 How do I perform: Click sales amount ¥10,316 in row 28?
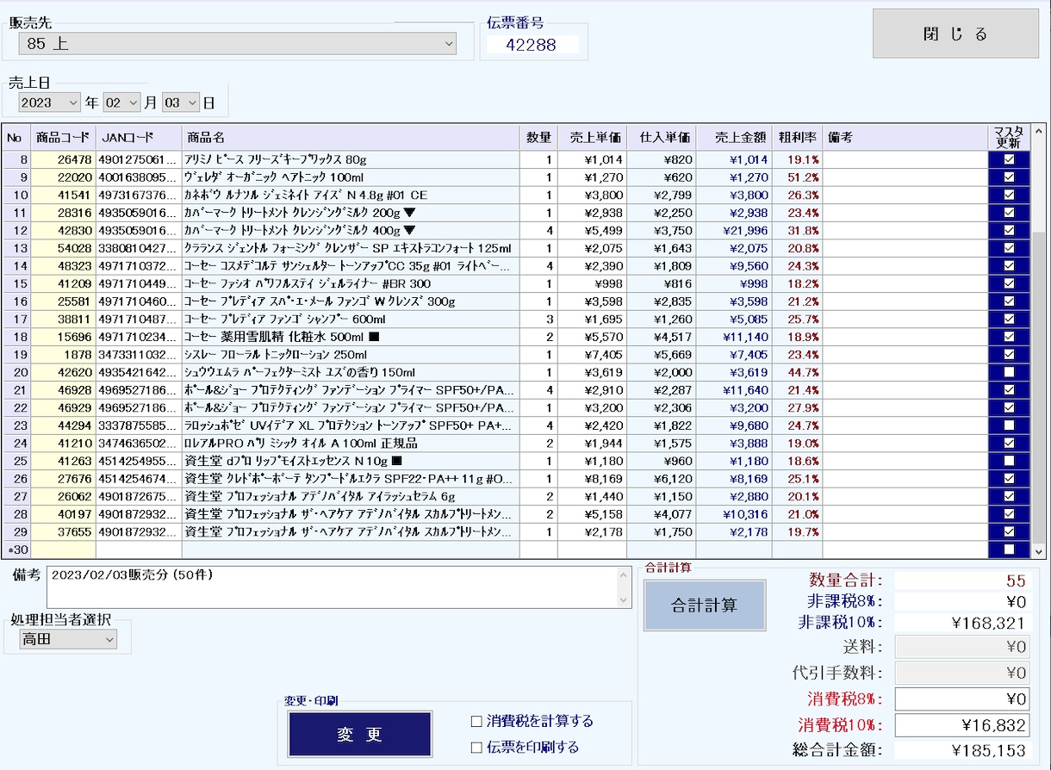(734, 514)
